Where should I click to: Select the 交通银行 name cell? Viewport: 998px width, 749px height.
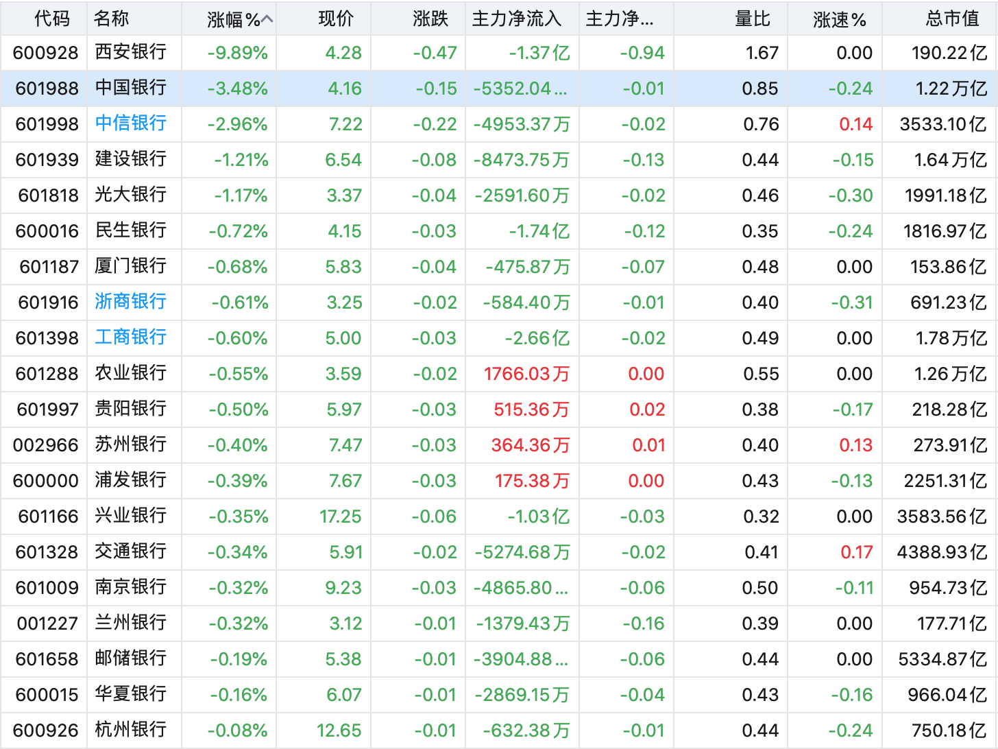(130, 551)
